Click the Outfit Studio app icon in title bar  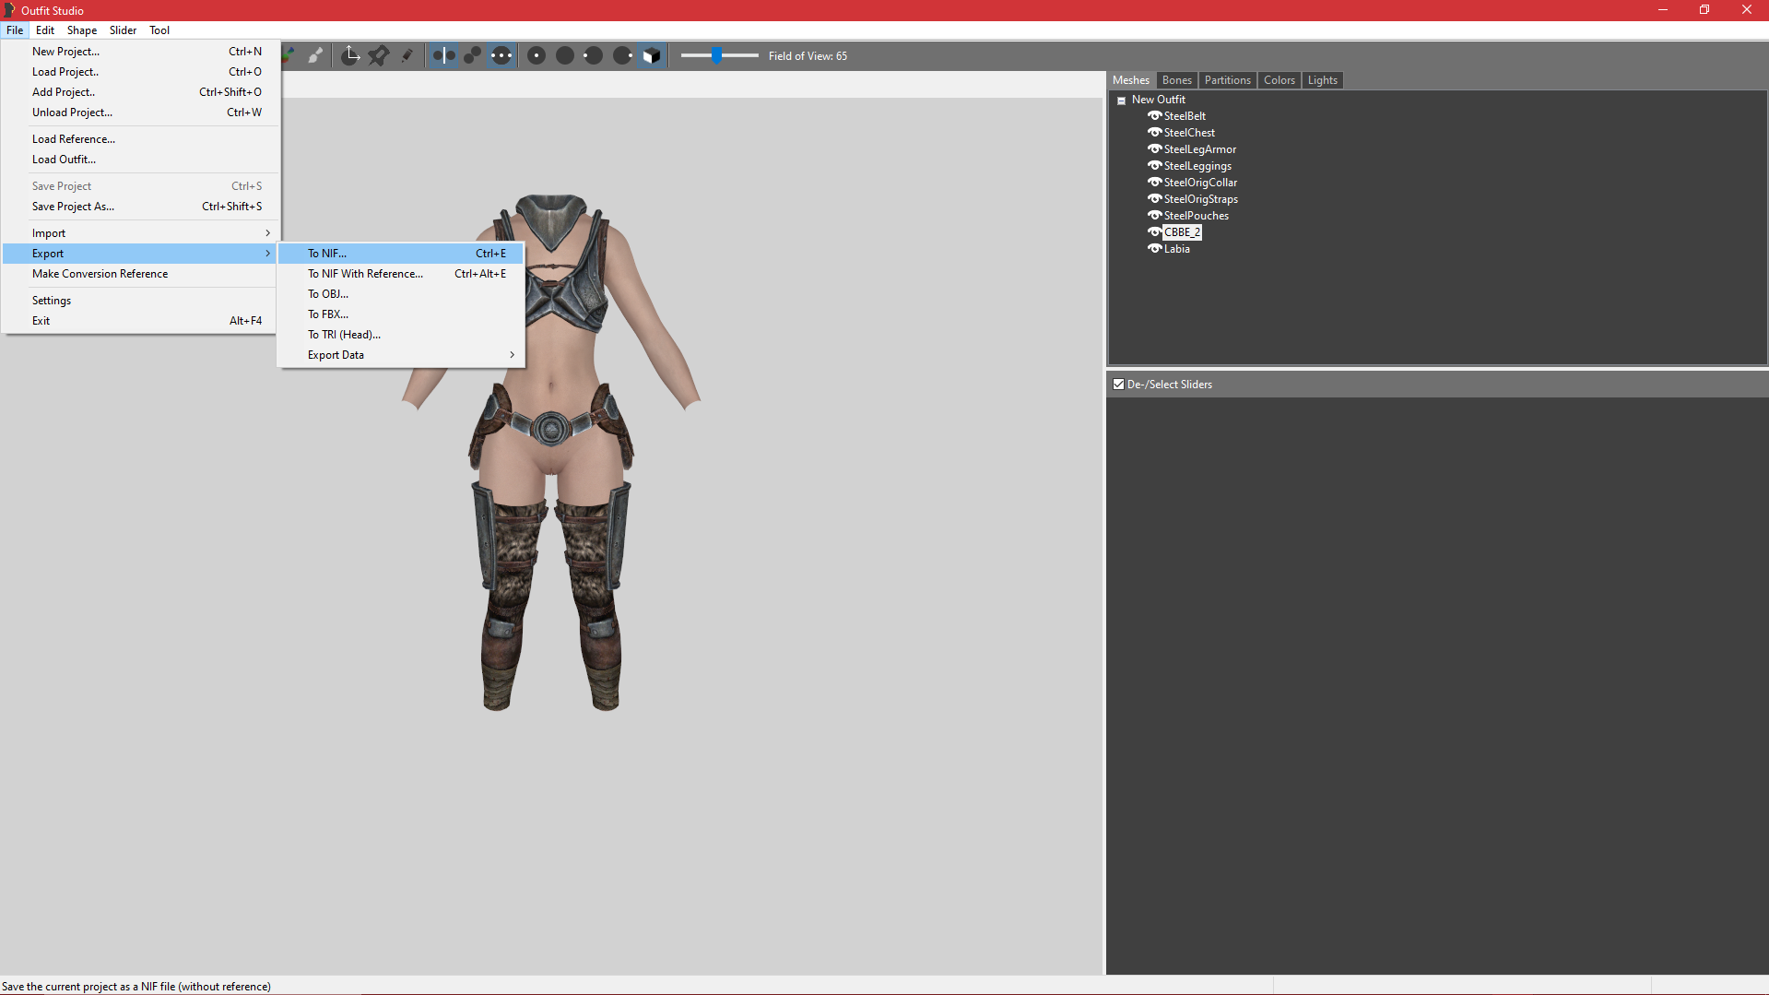click(9, 10)
